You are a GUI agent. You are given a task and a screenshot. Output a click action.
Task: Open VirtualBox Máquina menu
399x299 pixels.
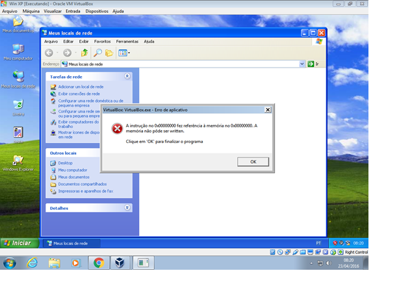(31, 11)
